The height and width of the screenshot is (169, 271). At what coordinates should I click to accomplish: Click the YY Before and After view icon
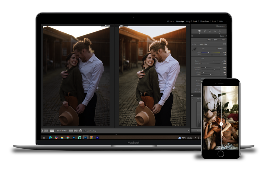tap(52, 131)
